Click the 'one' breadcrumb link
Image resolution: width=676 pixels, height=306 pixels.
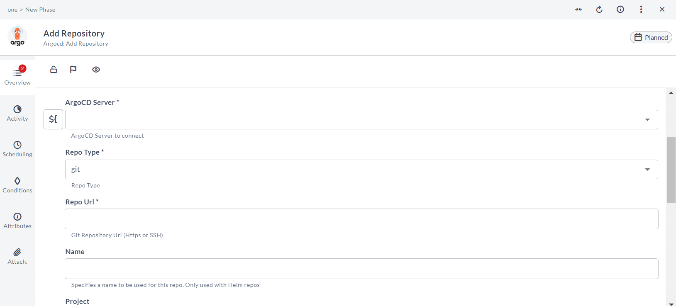[12, 10]
